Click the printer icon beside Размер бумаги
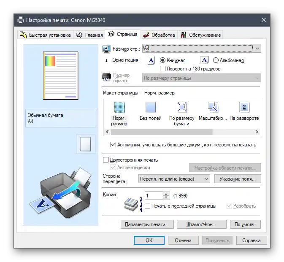 click(106, 77)
